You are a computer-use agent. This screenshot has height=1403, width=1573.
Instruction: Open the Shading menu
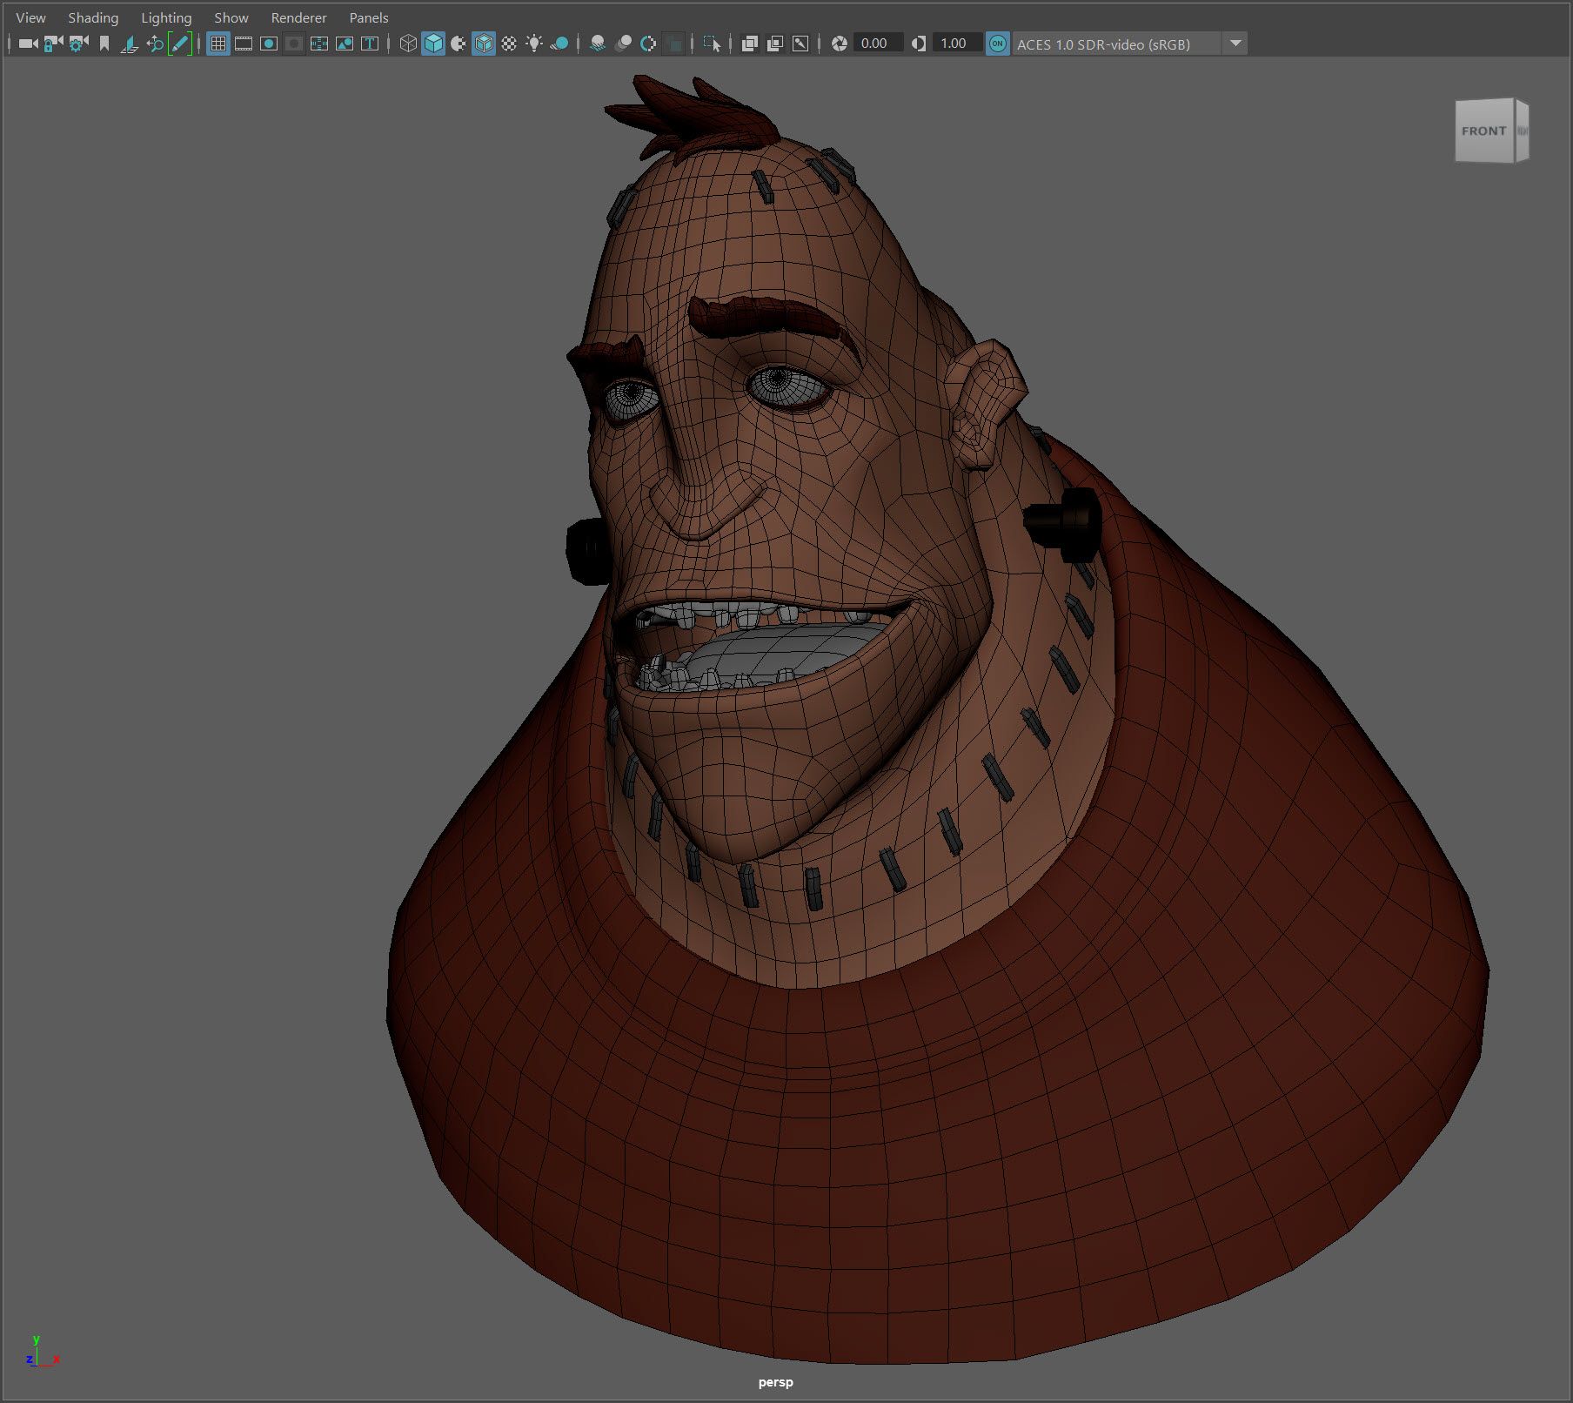(x=93, y=17)
